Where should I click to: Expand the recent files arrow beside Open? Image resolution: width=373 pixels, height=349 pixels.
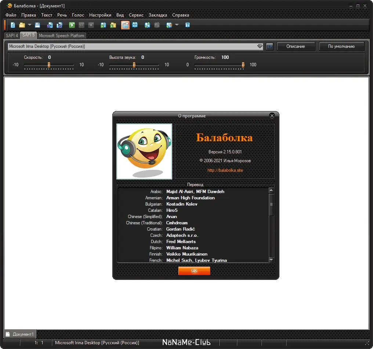(x=29, y=25)
